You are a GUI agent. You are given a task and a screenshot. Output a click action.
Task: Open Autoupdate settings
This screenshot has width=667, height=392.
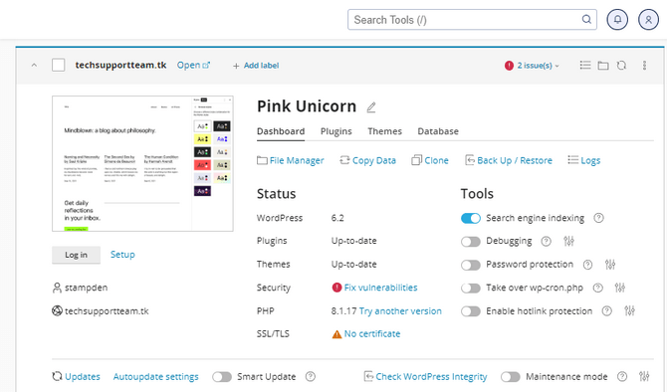(155, 377)
